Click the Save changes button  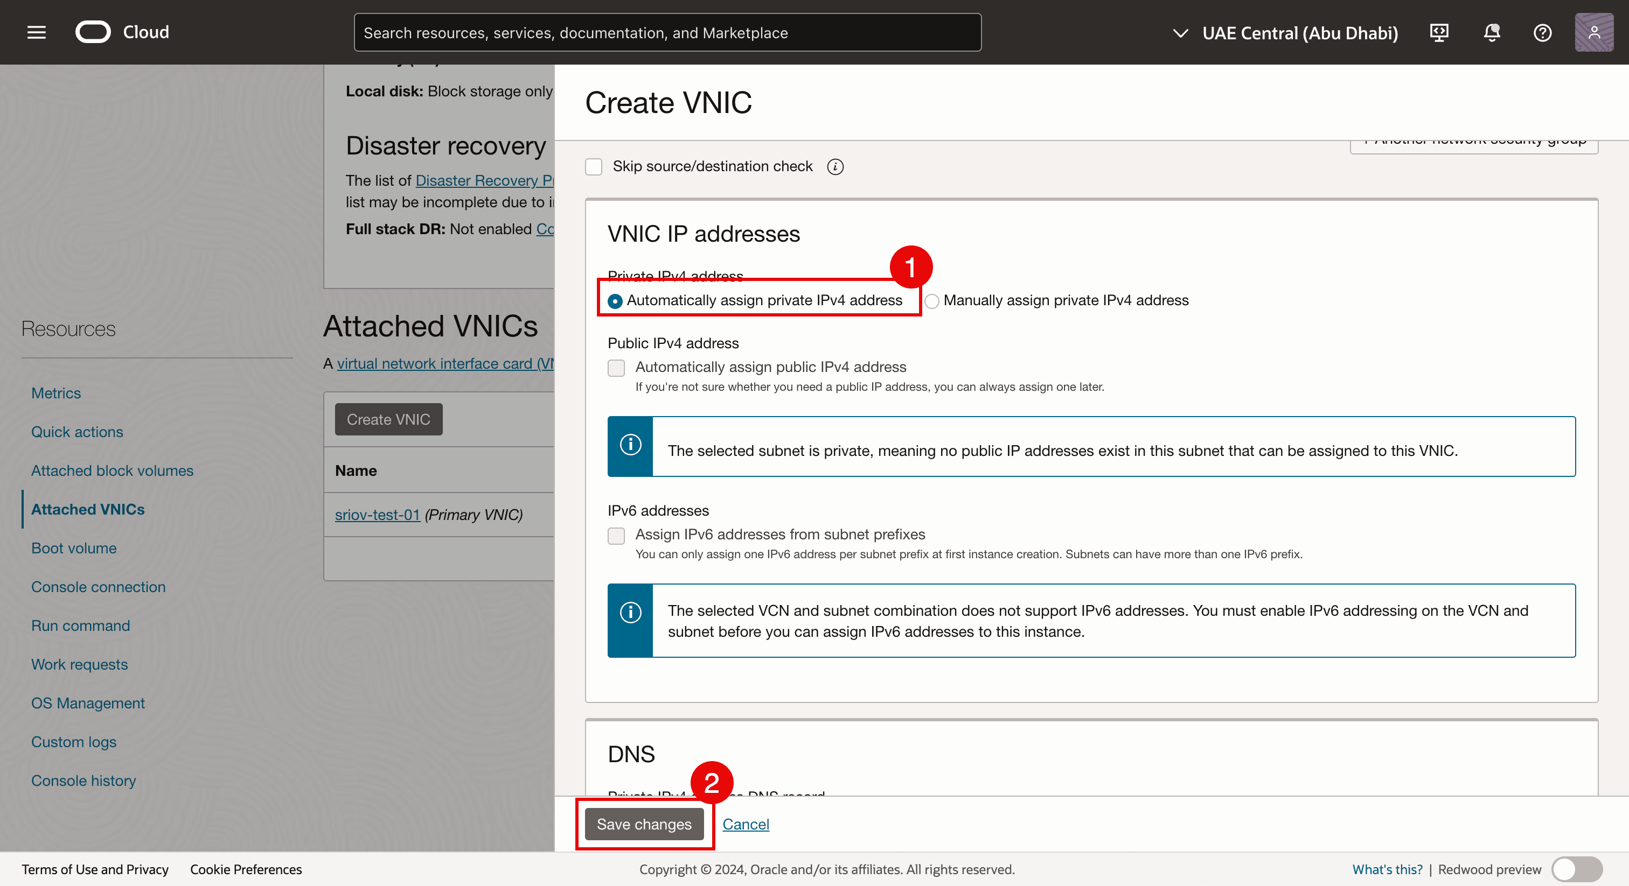644,824
